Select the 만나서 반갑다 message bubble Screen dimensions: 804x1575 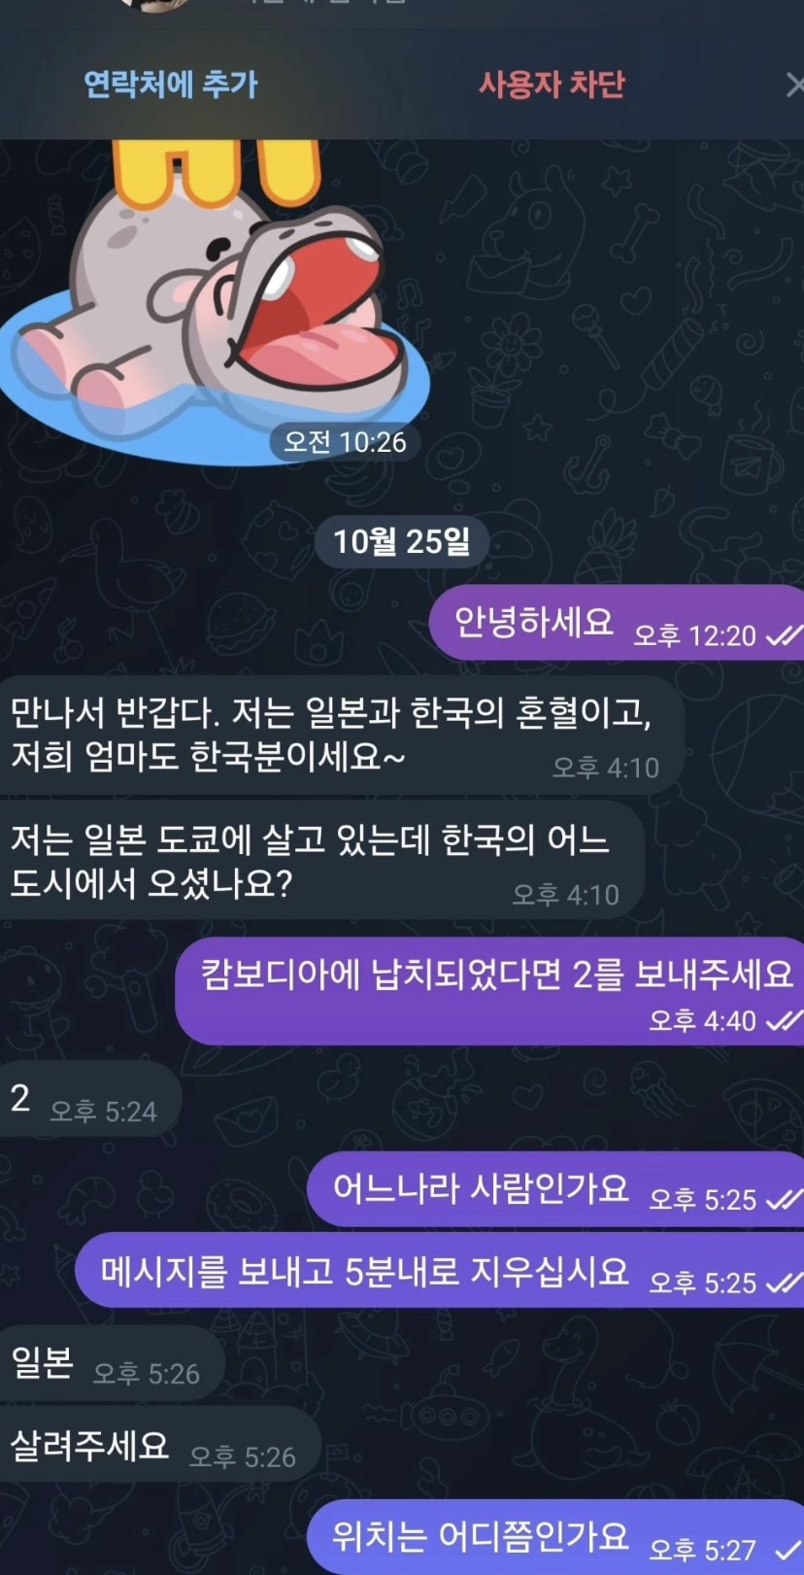[x=342, y=735]
